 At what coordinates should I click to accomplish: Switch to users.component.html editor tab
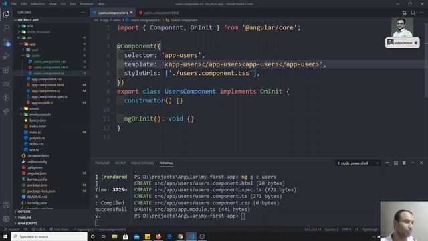159,13
